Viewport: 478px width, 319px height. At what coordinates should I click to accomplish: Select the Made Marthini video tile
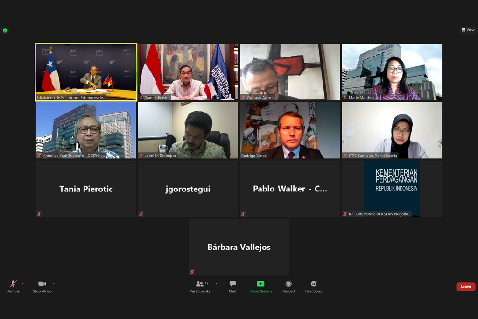[x=392, y=72]
